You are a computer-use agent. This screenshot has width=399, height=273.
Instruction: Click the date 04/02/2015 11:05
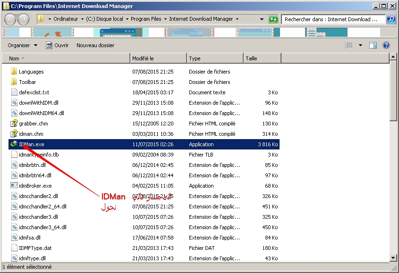pos(153,186)
